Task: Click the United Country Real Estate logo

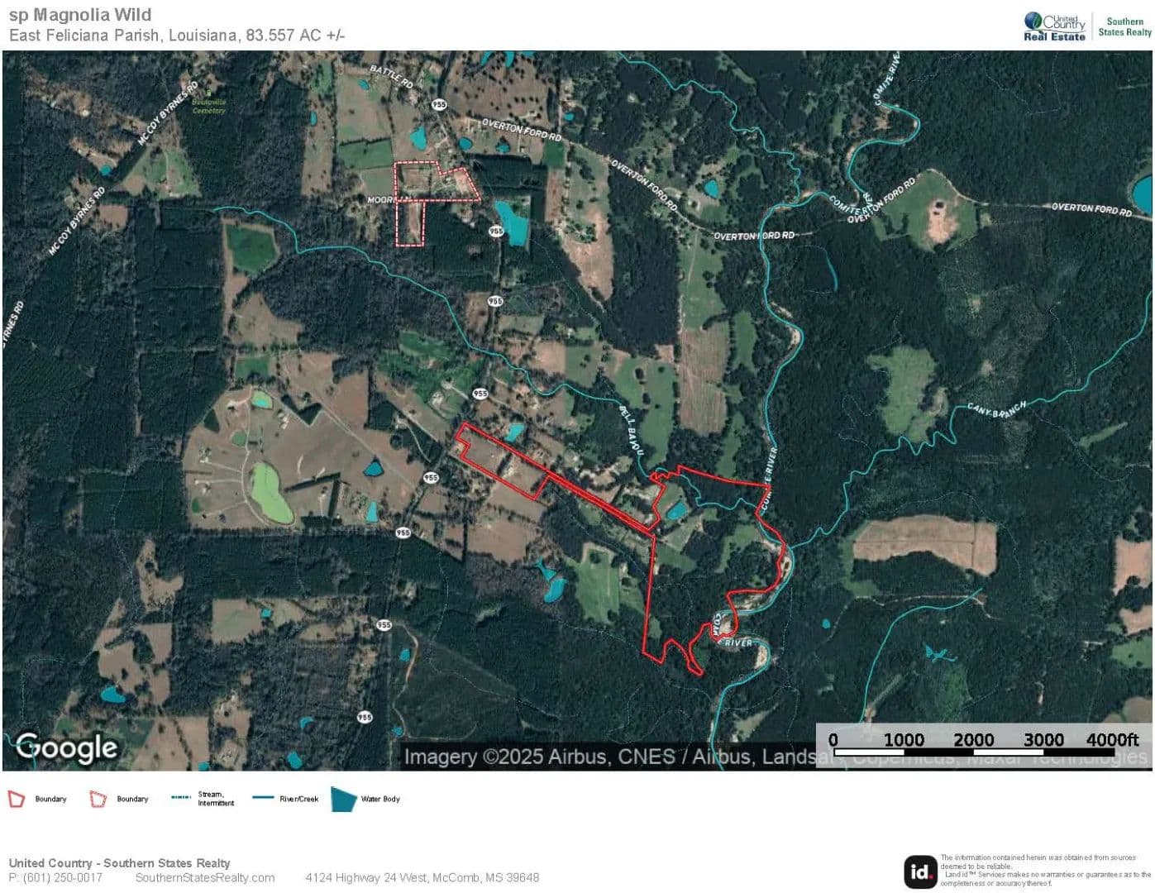Action: coord(1054,26)
